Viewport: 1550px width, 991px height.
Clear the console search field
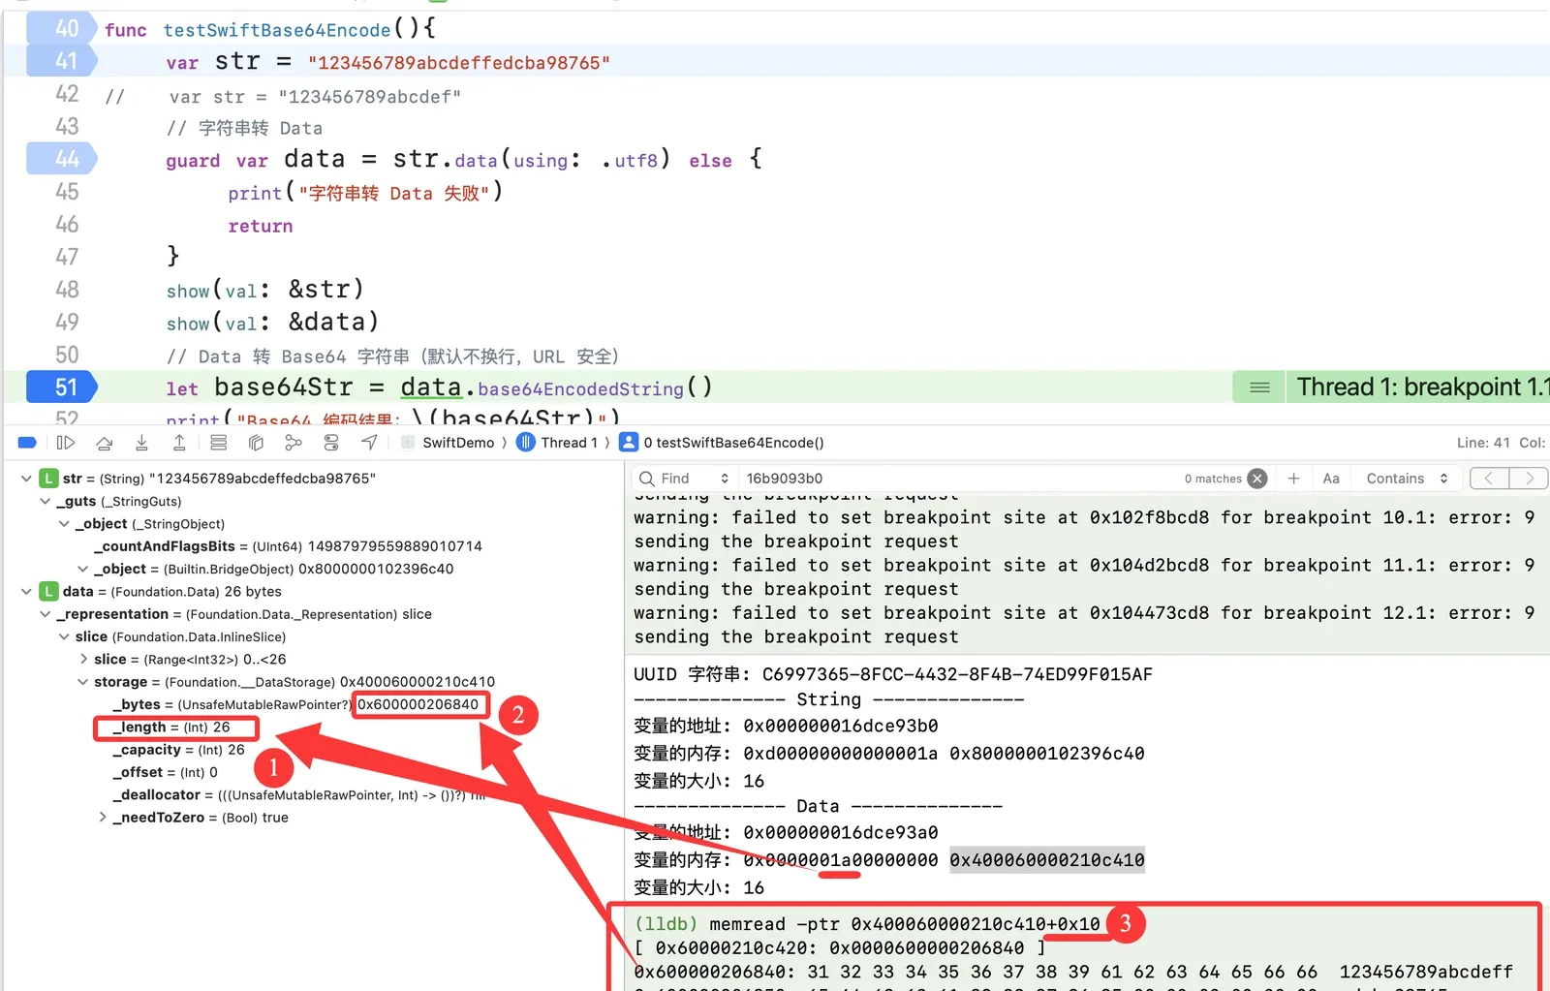(1257, 479)
